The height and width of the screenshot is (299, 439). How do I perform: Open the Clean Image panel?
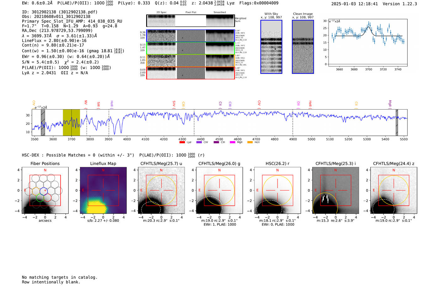[x=303, y=47]
